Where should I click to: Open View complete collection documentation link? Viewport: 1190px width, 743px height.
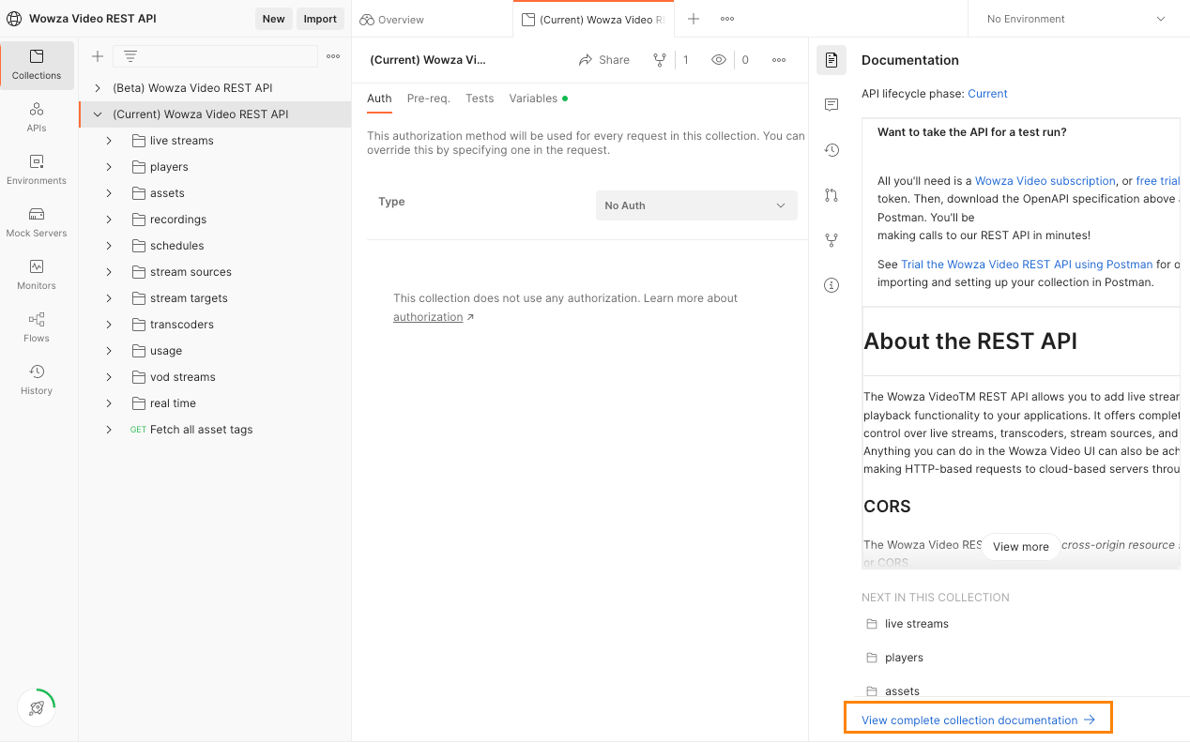[x=978, y=720]
